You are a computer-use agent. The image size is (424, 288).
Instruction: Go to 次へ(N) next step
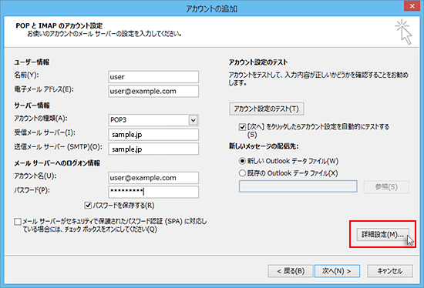coord(337,271)
